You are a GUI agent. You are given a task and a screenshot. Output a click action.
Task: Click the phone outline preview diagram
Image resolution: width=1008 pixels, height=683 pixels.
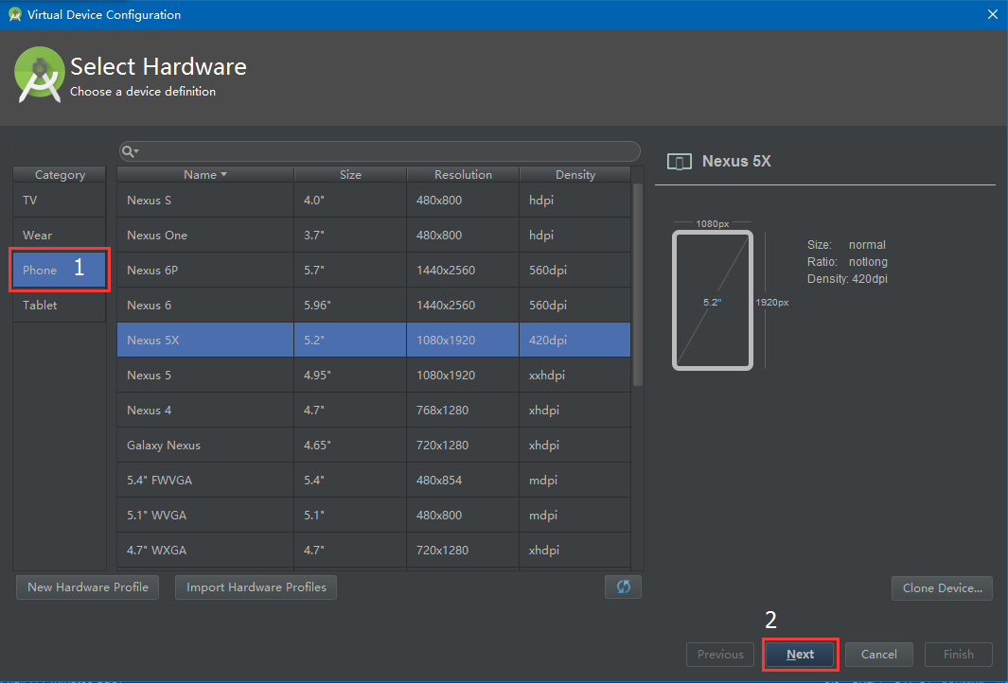click(713, 300)
